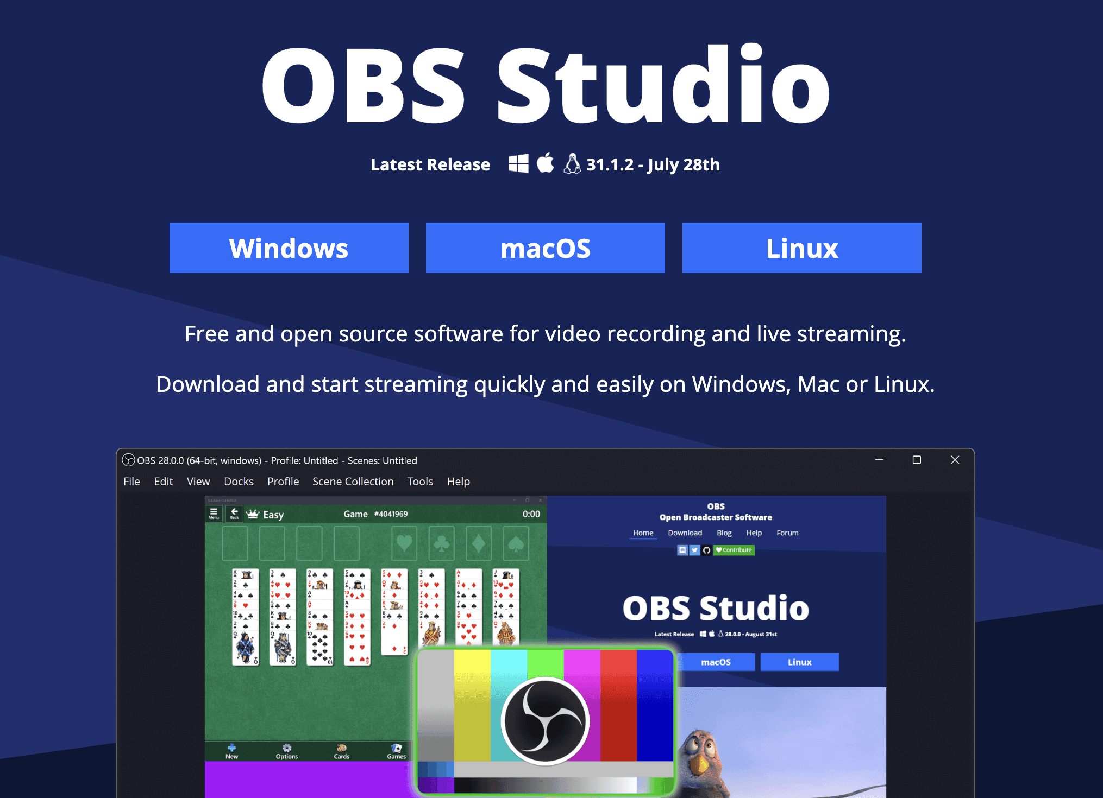
Task: Click the Apple icon next to the version number
Action: 545,163
